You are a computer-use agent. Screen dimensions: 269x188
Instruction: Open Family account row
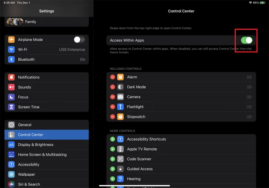click(47, 22)
